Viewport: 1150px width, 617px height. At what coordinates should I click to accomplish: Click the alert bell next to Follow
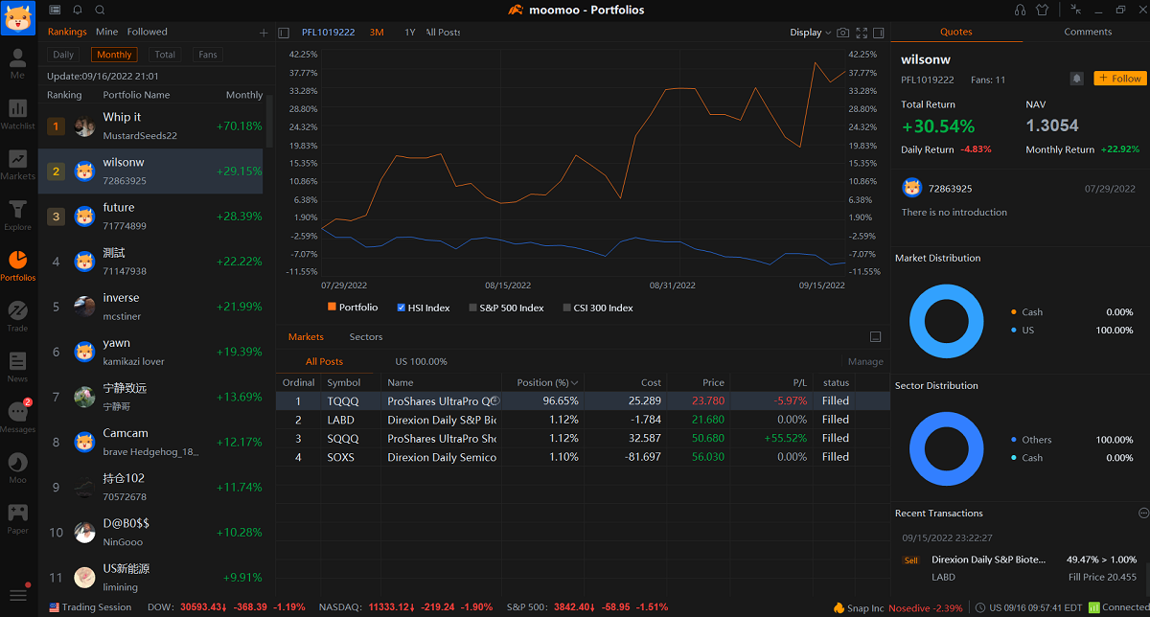(x=1076, y=79)
